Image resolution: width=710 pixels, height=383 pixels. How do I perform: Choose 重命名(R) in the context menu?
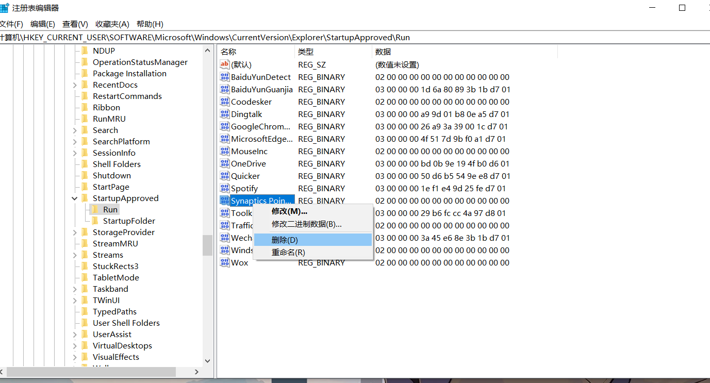(x=313, y=253)
